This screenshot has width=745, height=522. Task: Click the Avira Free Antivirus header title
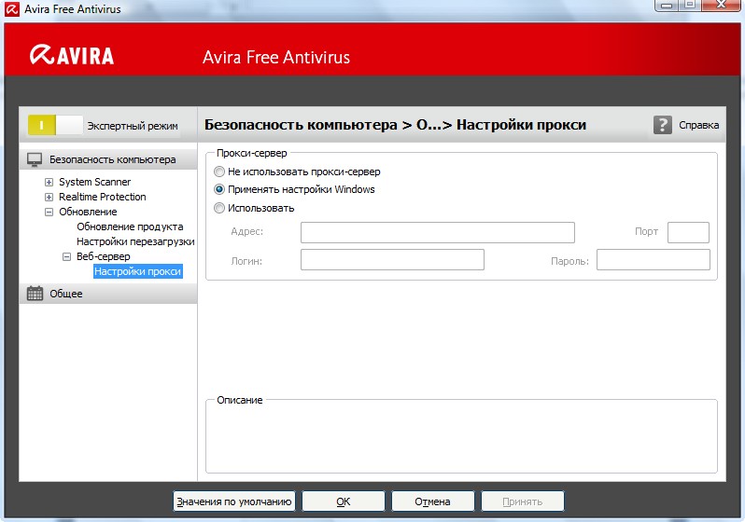[x=276, y=58]
